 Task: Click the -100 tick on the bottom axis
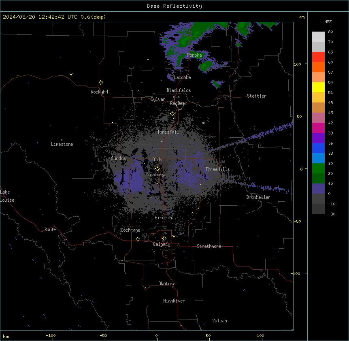51,335
